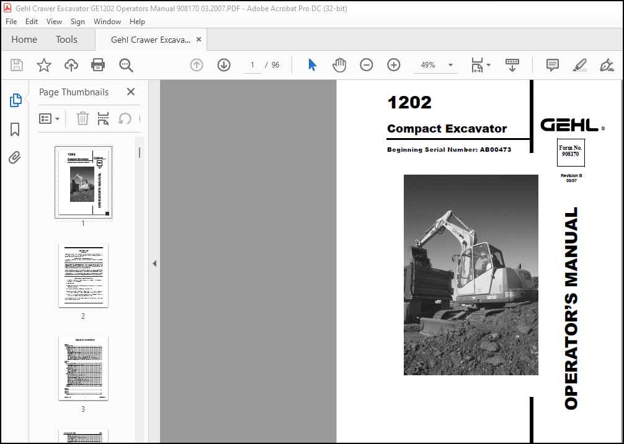Open the Bookmarks sidebar icon

click(x=15, y=129)
